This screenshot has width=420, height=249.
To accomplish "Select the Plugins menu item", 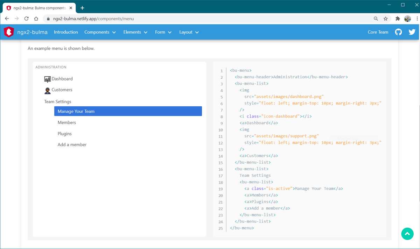I will pos(65,134).
